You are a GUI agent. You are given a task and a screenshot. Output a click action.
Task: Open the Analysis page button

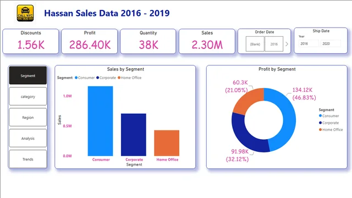click(28, 138)
